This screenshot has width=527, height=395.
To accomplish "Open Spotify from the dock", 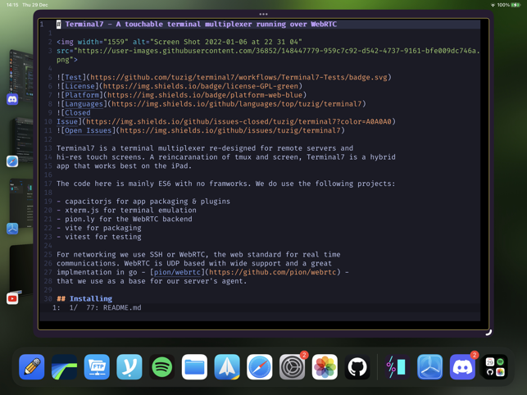I will coord(162,367).
